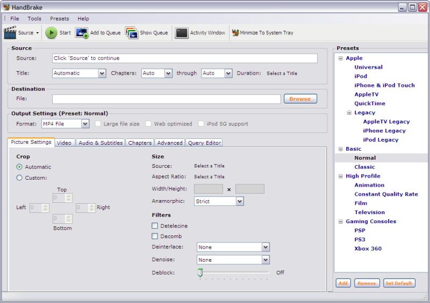Collapse the Basic presets group

(x=341, y=149)
